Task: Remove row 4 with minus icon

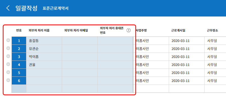Action: pyautogui.click(x=8, y=64)
